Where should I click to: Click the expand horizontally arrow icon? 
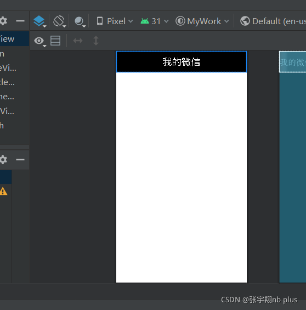coord(78,41)
